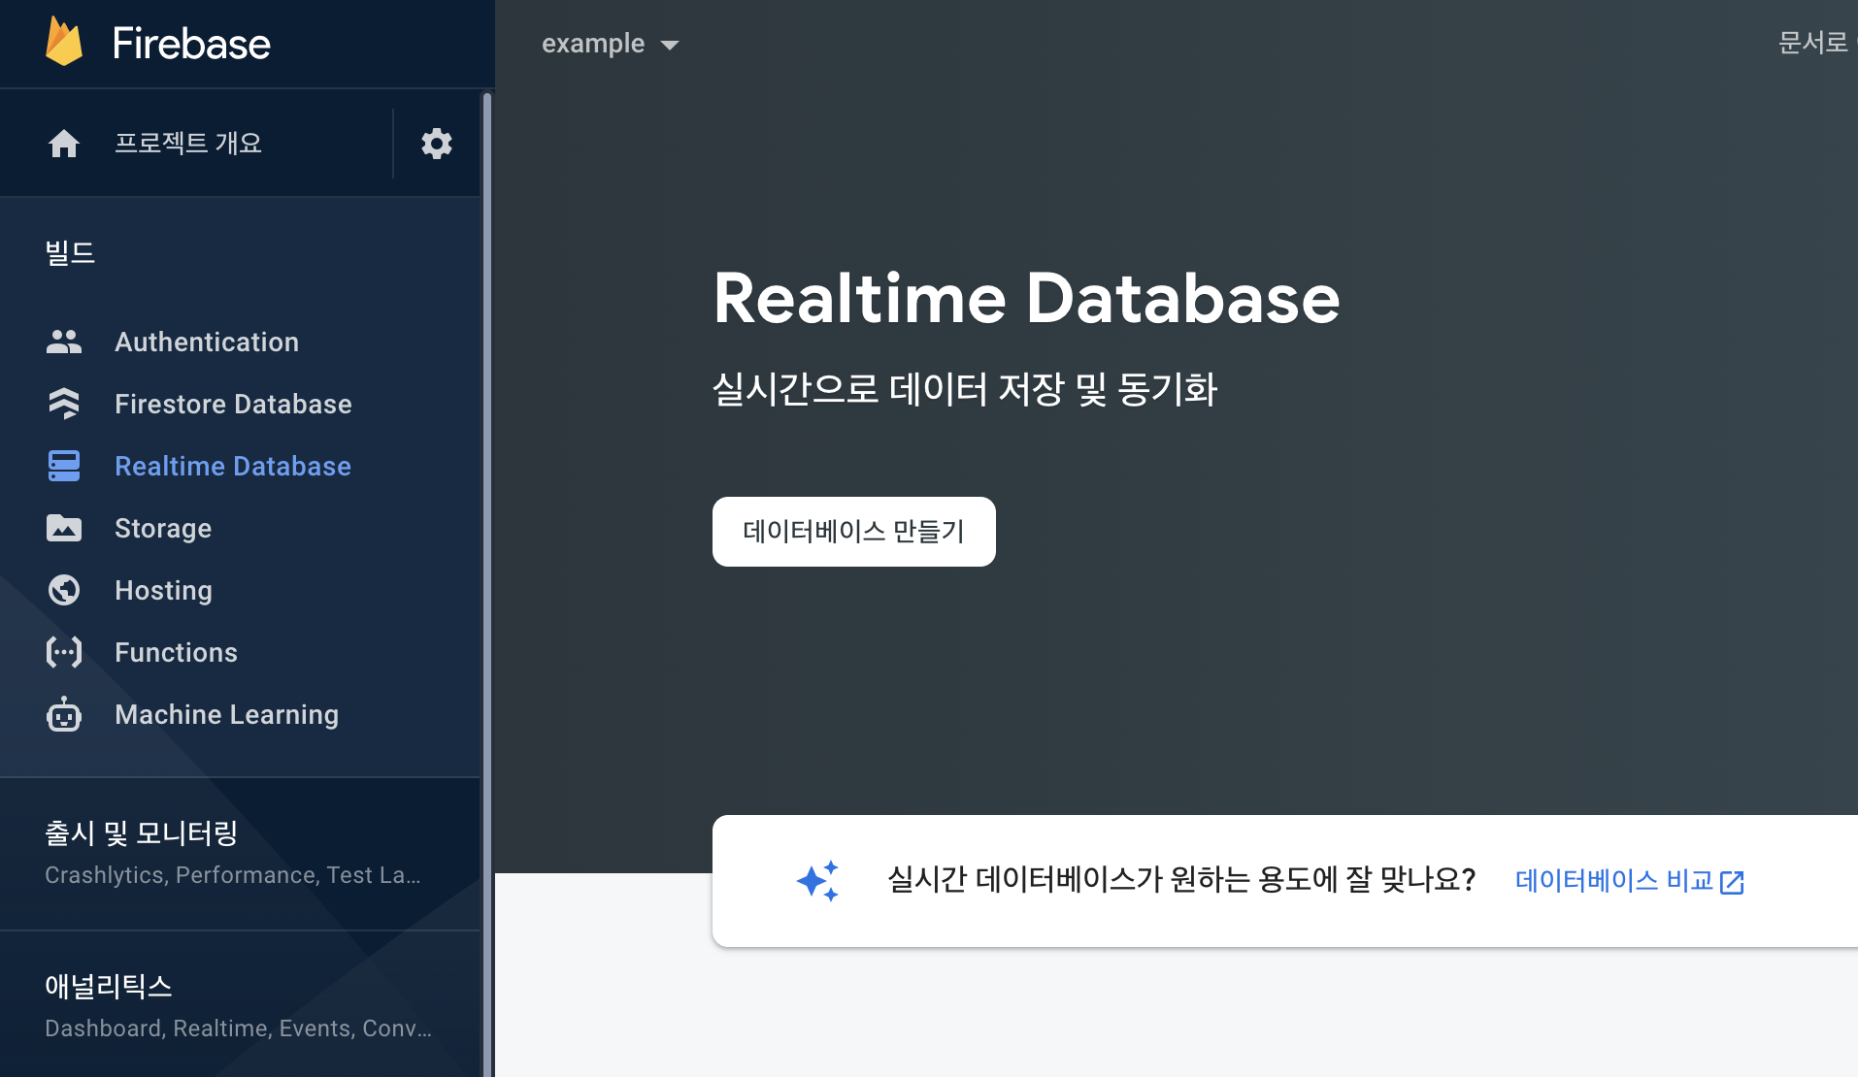Click the Realtime Database page heading
Screen dimensions: 1858x1077
coord(1026,298)
